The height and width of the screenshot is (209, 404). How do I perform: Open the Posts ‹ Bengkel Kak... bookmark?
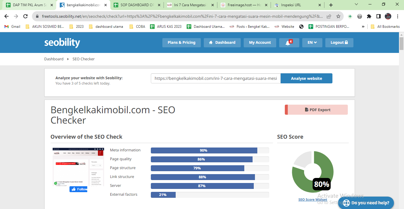[250, 26]
